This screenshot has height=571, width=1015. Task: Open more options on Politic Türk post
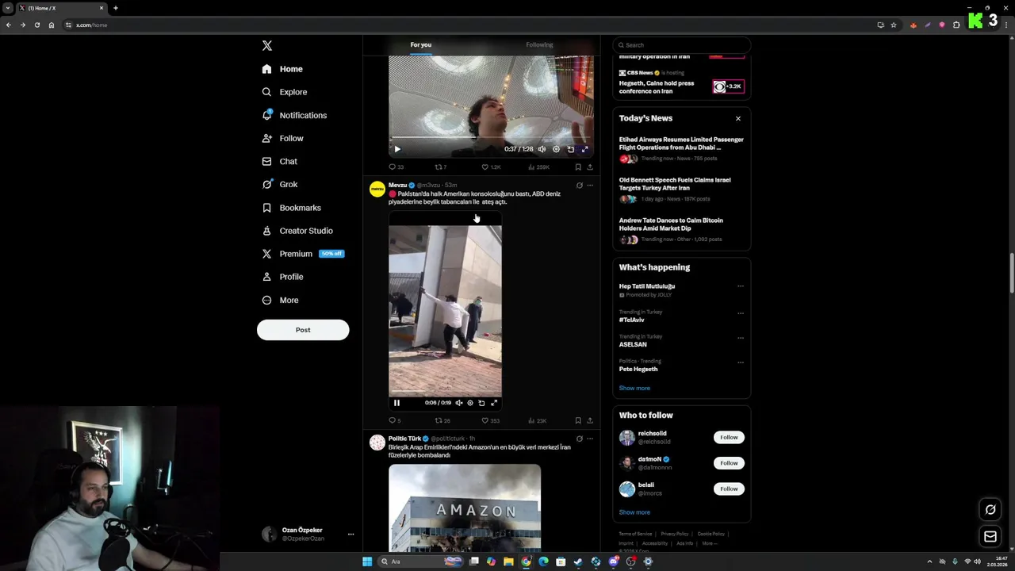tap(589, 439)
